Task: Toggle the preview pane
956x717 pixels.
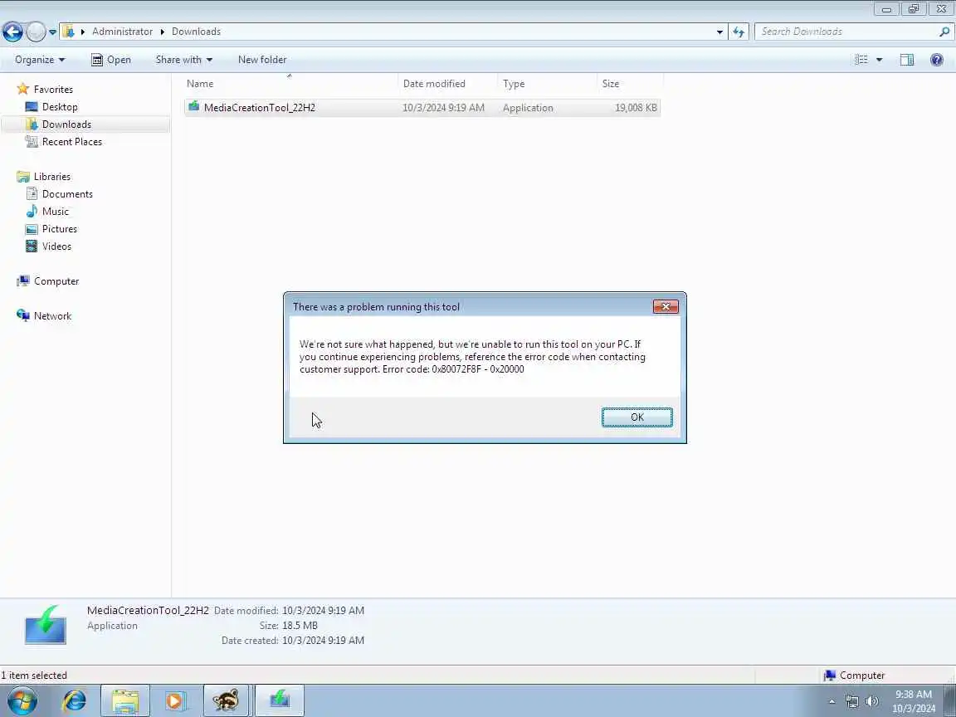Action: [906, 60]
